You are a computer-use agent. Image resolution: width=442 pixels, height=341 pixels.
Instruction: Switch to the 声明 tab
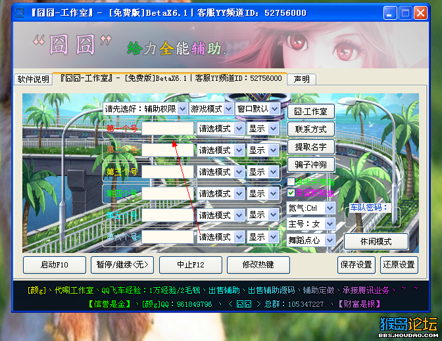301,79
